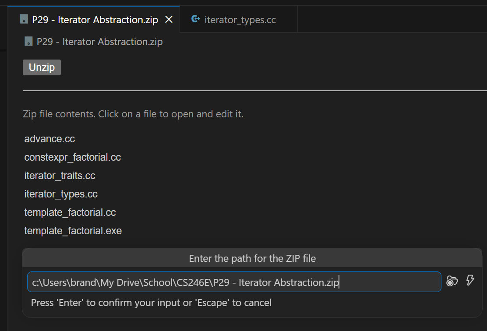Click the zip file icon on the active tab
The height and width of the screenshot is (331, 487).
coord(24,19)
